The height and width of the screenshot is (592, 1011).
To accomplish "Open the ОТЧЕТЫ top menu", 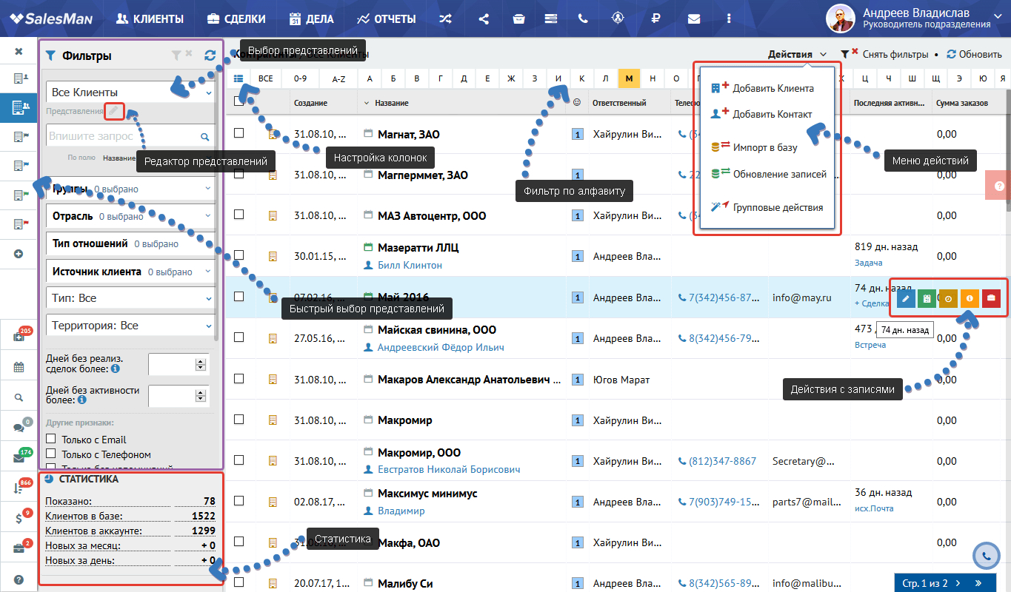I will 386,18.
